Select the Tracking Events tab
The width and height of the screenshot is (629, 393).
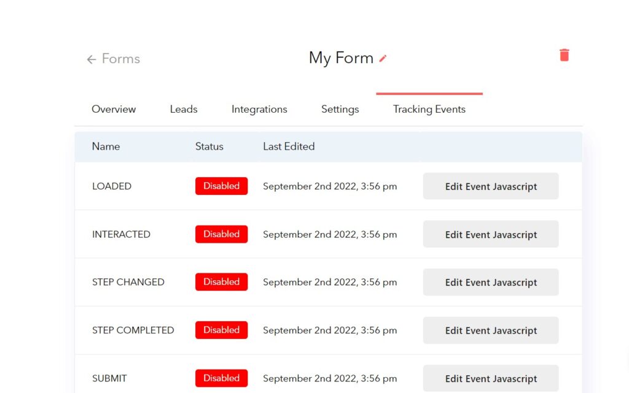[x=429, y=109]
